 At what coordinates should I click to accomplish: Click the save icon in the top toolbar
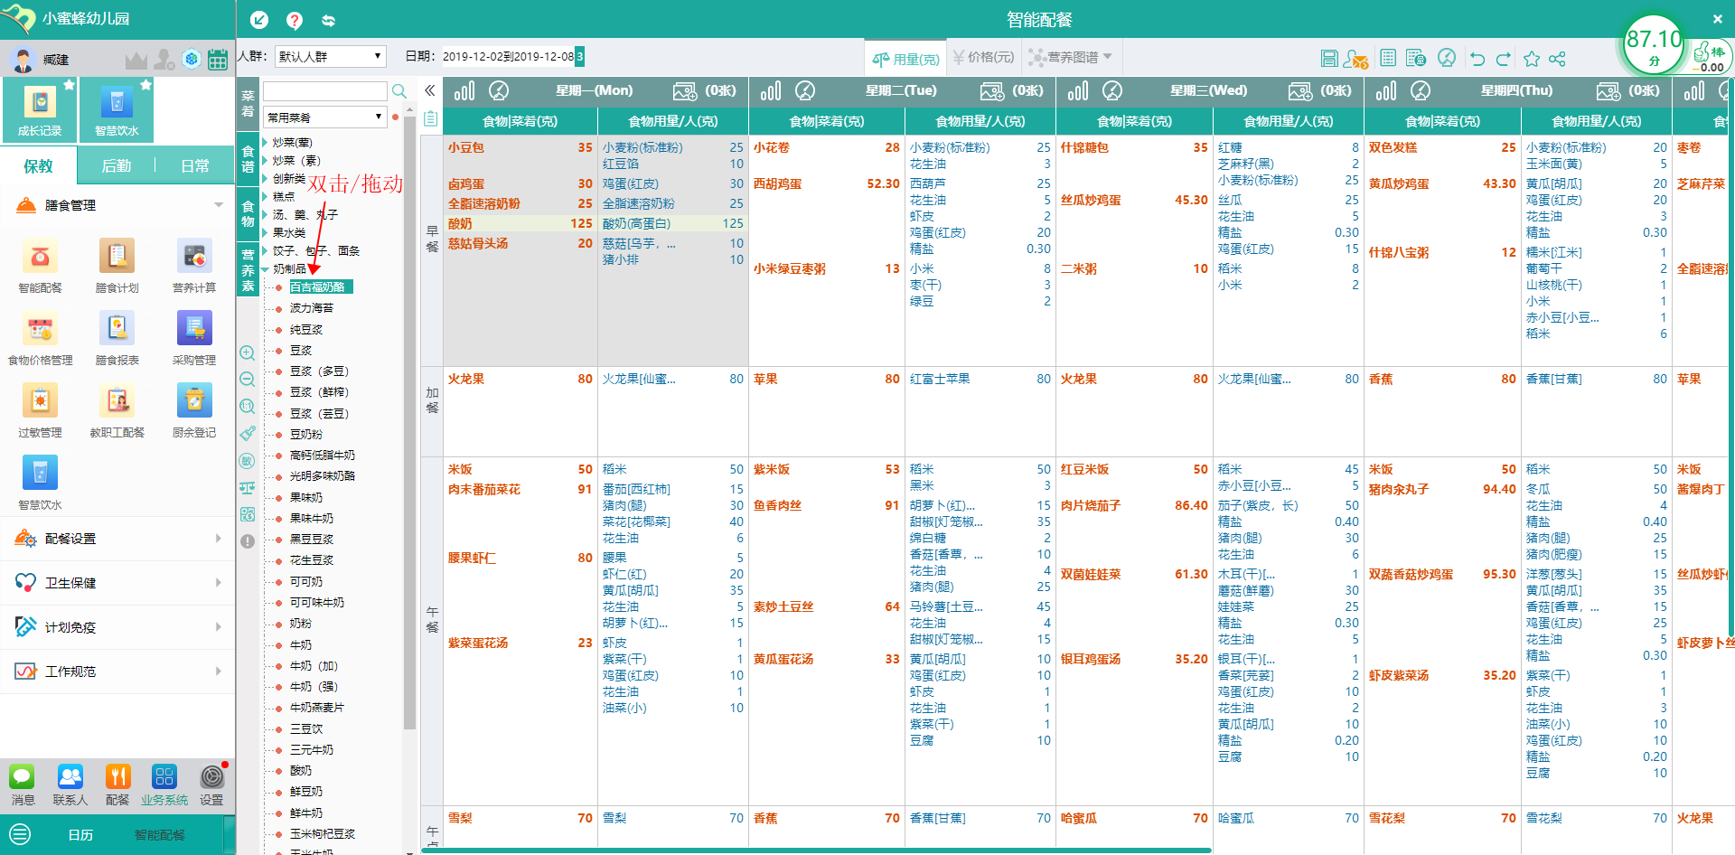coord(1328,59)
